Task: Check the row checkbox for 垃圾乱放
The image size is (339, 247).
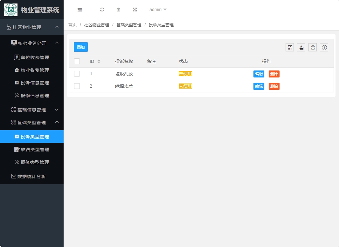Action: click(77, 73)
